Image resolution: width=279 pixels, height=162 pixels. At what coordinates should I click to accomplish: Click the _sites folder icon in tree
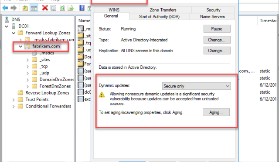[x=34, y=60]
